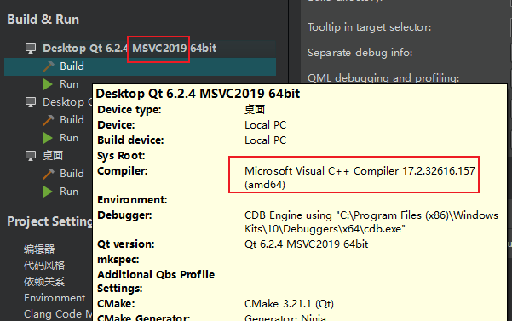The width and height of the screenshot is (512, 321).
Task: Open 编辑器 project settings
Action: (x=39, y=249)
